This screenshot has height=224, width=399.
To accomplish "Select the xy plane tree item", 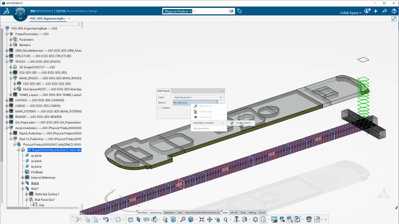I will point(36,156).
